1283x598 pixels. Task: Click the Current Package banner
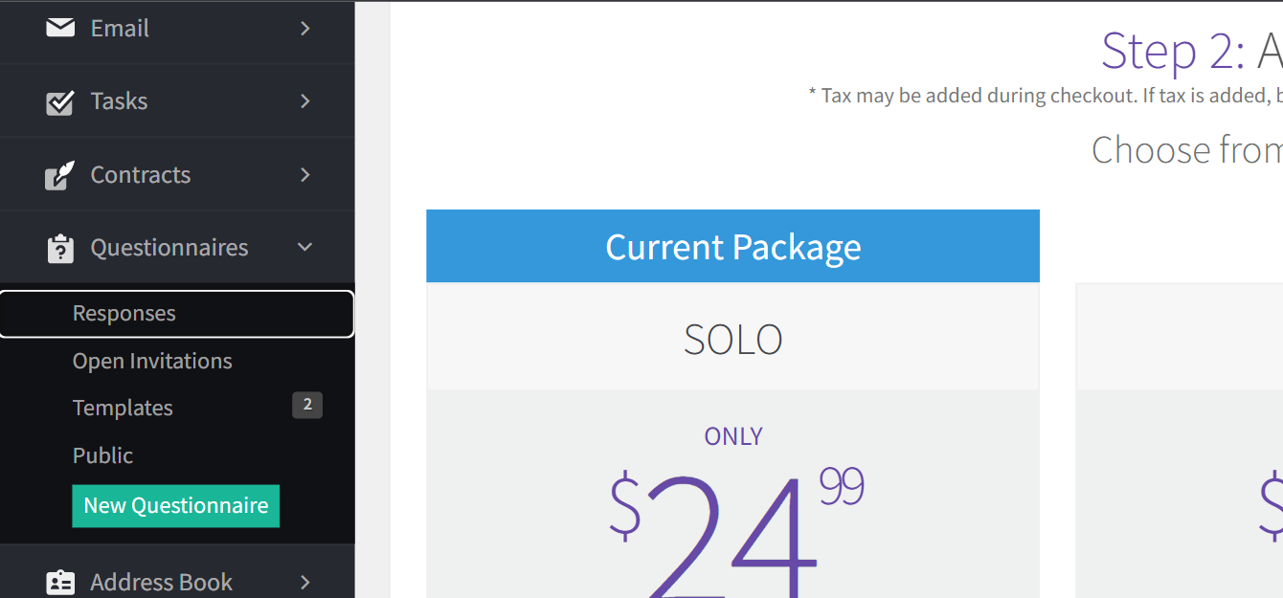tap(732, 246)
